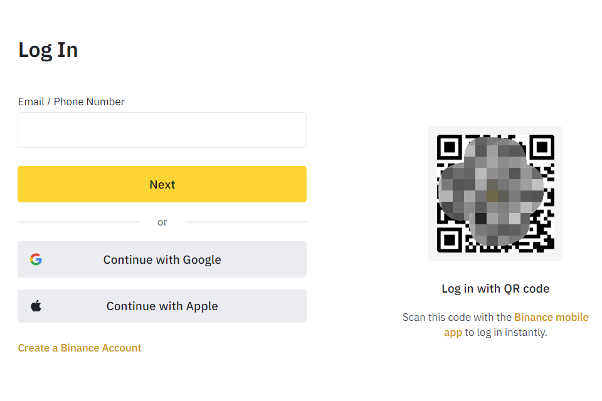The height and width of the screenshot is (401, 602).
Task: Click the blurred logo in the QR code center
Action: [x=492, y=192]
